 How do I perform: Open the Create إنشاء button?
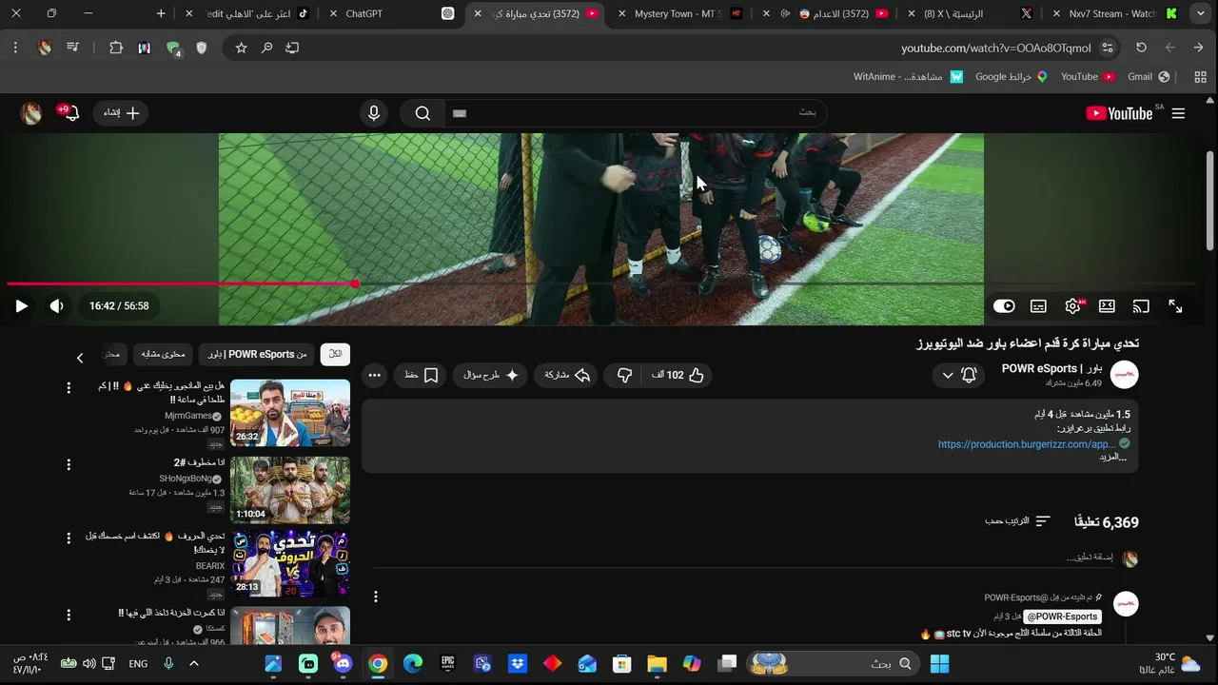122,113
